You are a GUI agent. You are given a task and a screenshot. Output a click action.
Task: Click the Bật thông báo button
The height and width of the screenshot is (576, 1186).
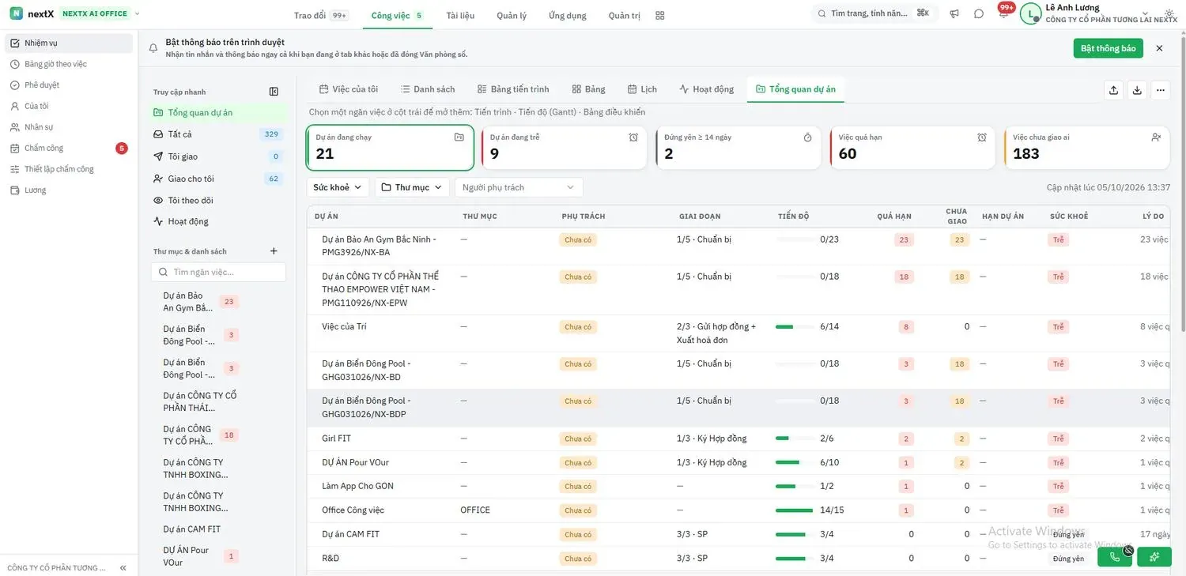point(1108,48)
